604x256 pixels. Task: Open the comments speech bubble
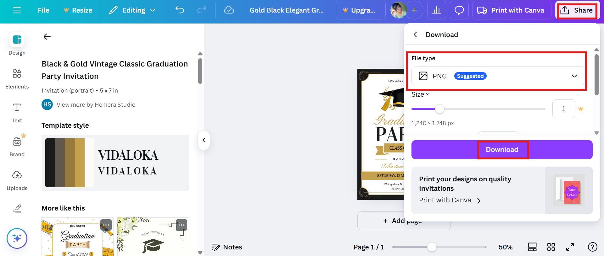(x=459, y=10)
